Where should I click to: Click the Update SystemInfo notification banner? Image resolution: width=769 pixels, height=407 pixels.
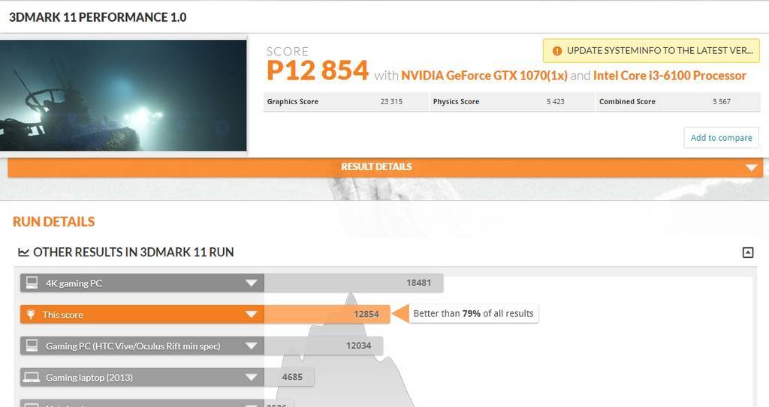point(651,51)
